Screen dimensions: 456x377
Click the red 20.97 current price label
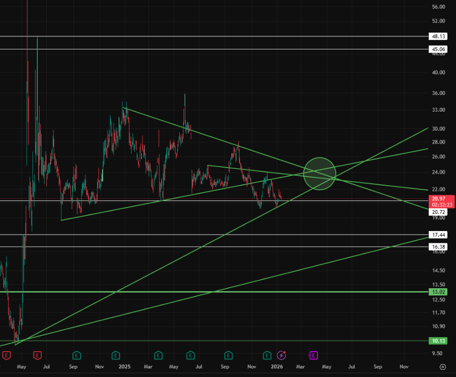(442, 201)
